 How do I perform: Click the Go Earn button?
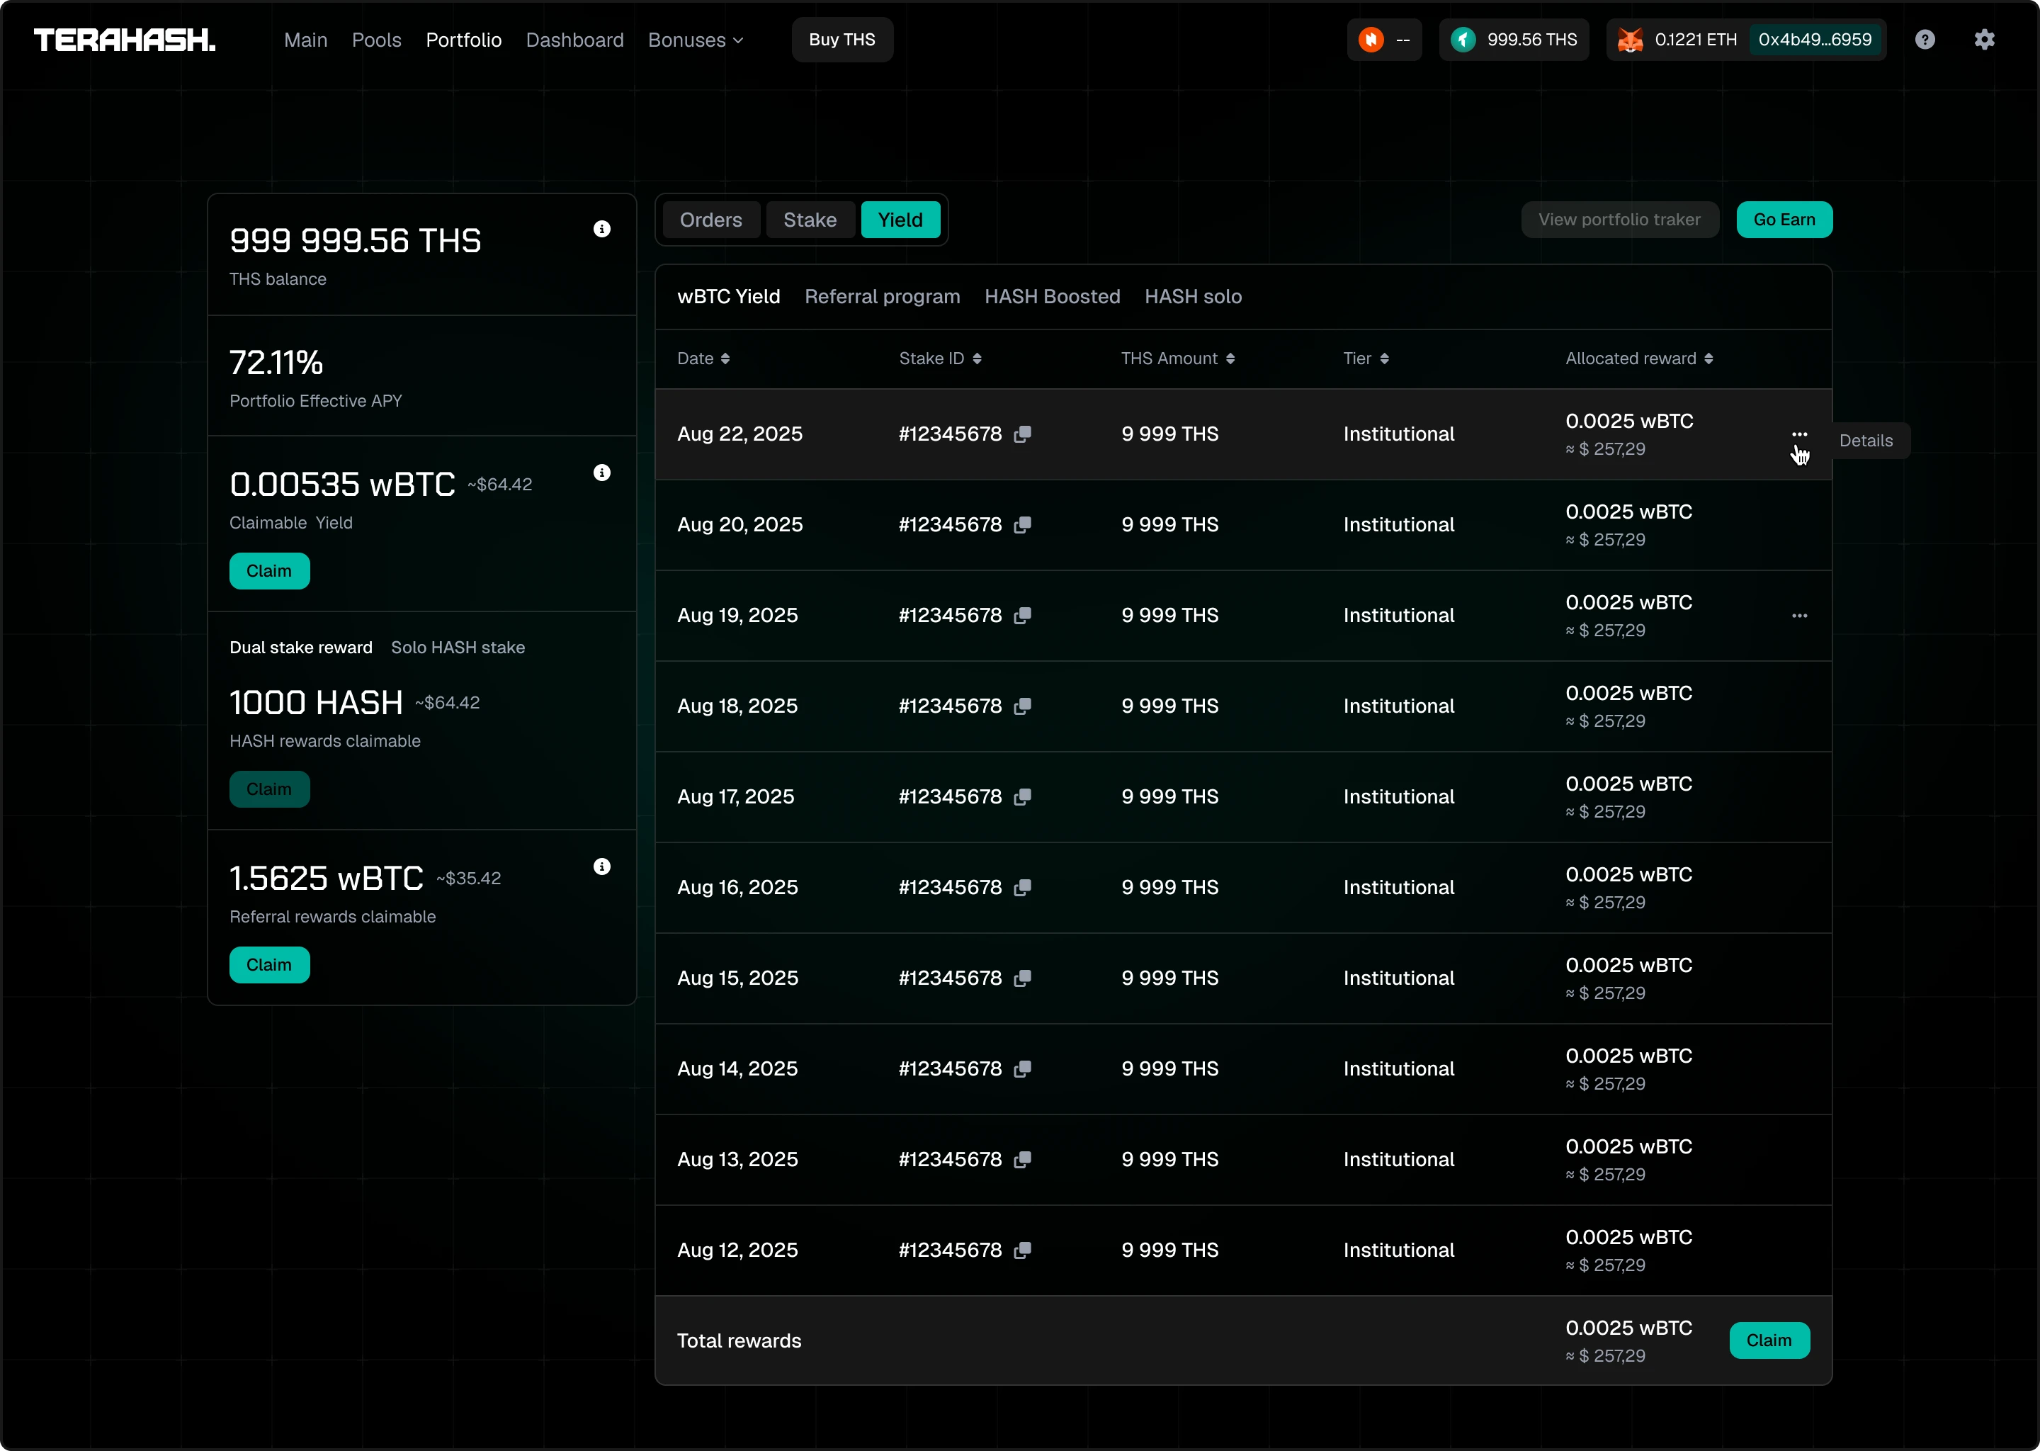click(1784, 220)
